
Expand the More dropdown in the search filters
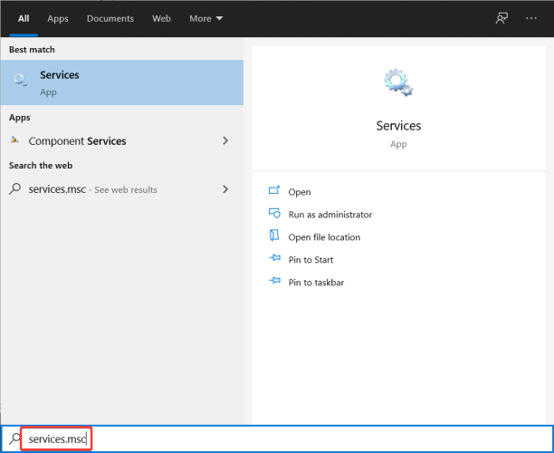(x=205, y=18)
